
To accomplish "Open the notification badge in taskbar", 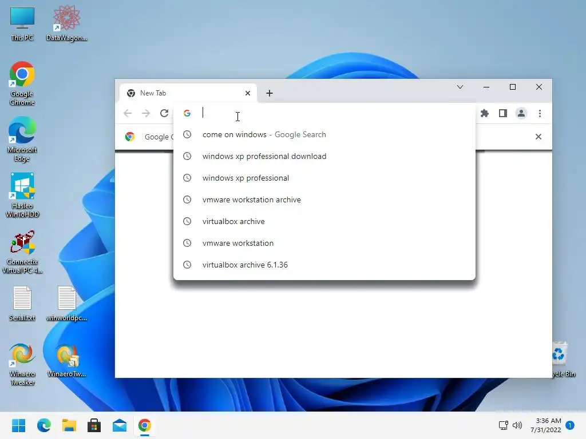I will point(570,425).
